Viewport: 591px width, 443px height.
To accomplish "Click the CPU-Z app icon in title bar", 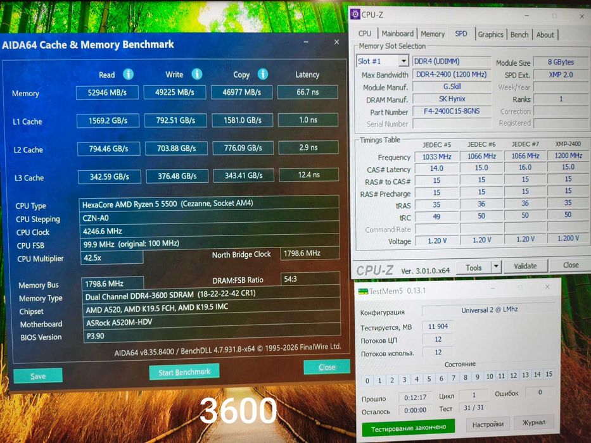I will (355, 15).
